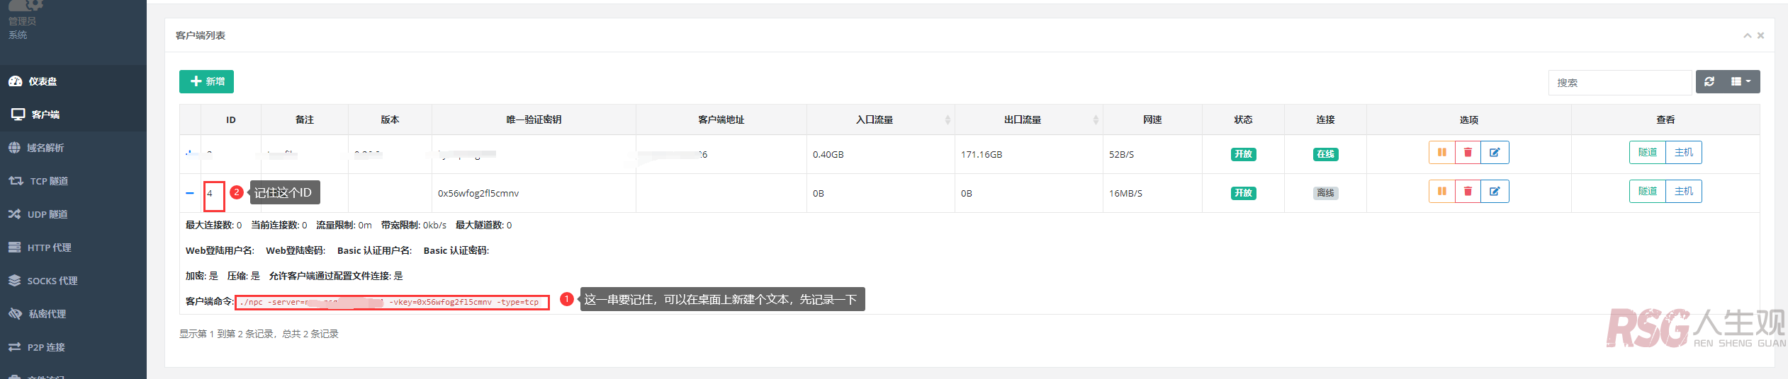
Task: Sort by 出口流量 column
Action: (1028, 120)
